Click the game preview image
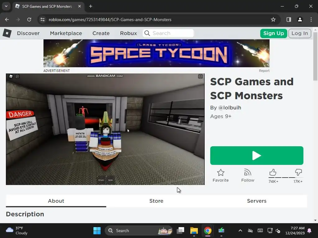Viewport: 318px width, 238px height. click(105, 129)
